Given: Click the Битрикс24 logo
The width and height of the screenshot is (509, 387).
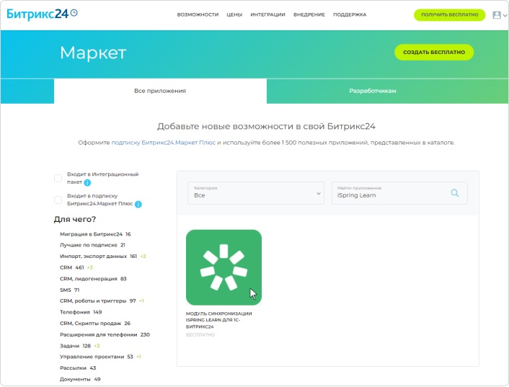Looking at the screenshot, I should click(42, 14).
